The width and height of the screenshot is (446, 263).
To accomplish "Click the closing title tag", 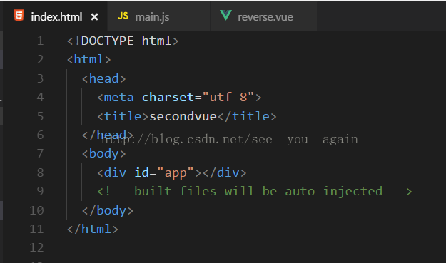I will tap(247, 116).
